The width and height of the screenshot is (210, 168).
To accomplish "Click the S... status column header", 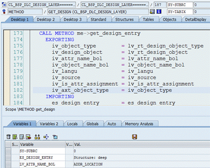I will tap(15, 144).
